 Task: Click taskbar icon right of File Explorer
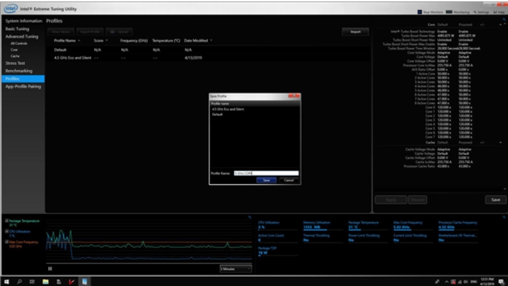tap(59, 282)
